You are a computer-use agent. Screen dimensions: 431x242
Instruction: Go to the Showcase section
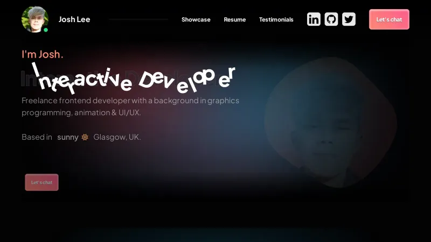(196, 19)
